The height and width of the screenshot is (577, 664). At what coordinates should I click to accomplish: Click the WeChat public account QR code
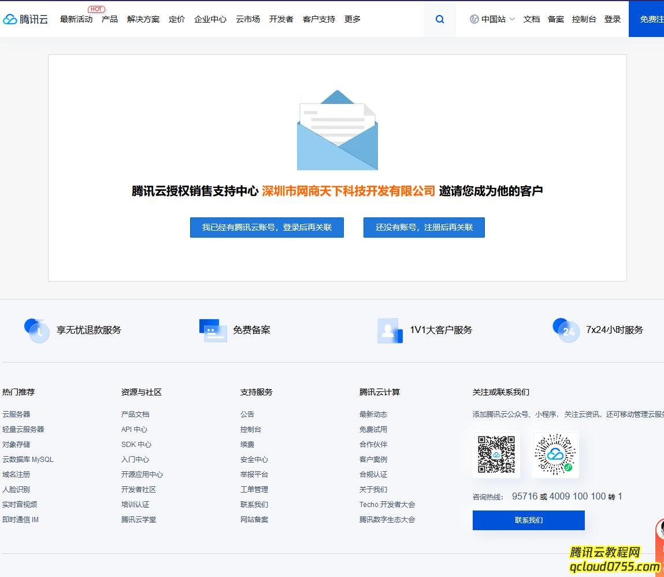coord(496,454)
